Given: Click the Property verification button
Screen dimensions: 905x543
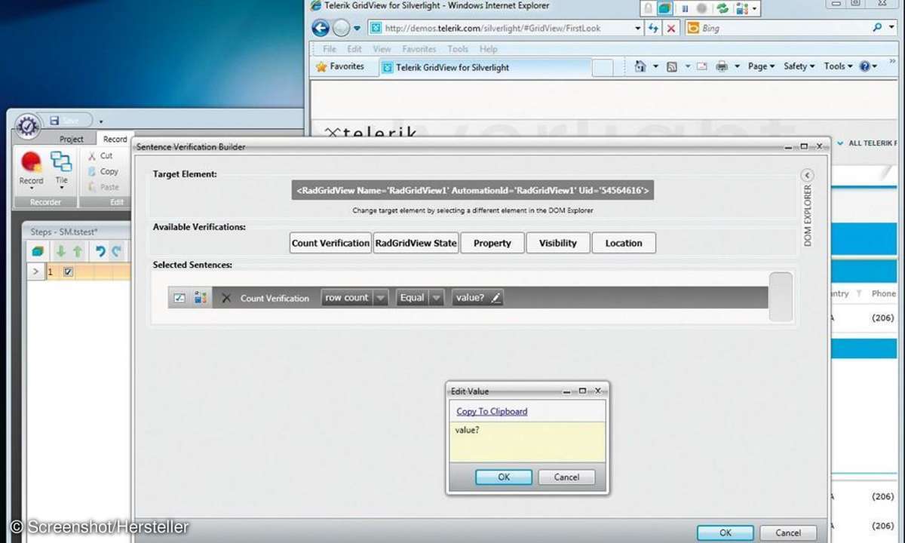Looking at the screenshot, I should pos(492,243).
